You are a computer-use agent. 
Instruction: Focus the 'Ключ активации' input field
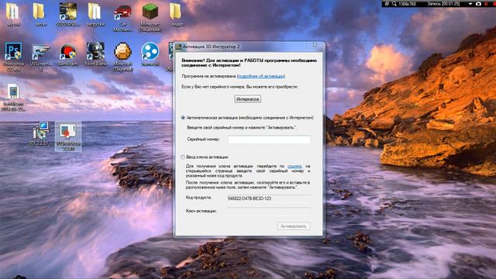pyautogui.click(x=269, y=212)
